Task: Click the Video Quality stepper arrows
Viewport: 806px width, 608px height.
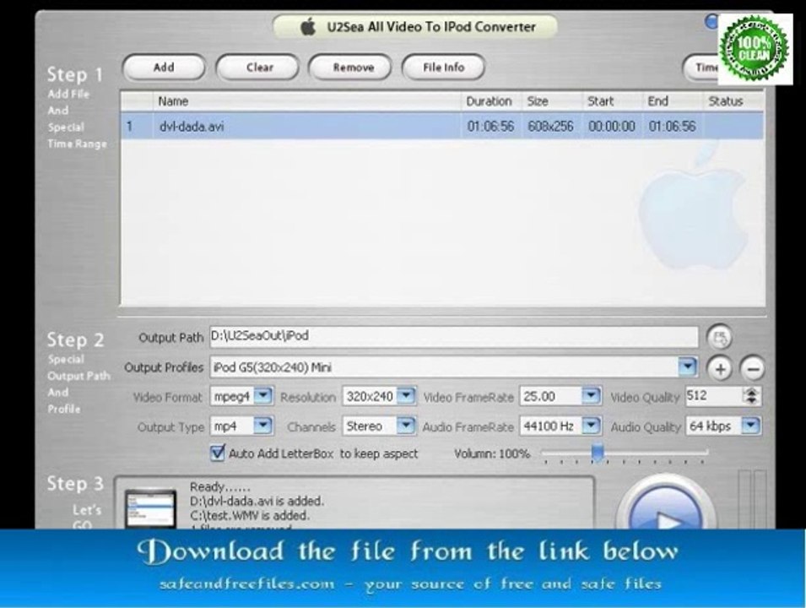Action: [751, 396]
